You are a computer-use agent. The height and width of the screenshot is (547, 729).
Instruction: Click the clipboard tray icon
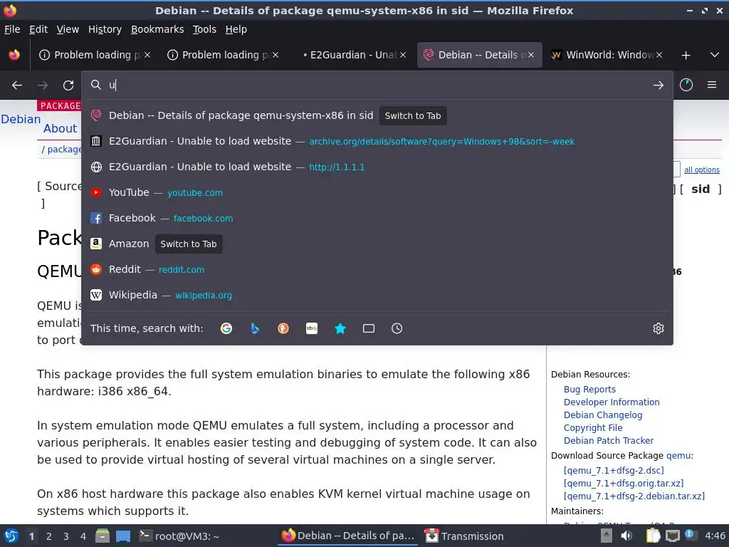[x=654, y=536]
